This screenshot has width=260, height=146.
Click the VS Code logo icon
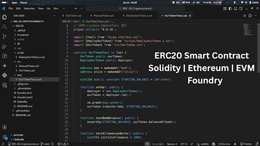pyautogui.click(x=3, y=8)
